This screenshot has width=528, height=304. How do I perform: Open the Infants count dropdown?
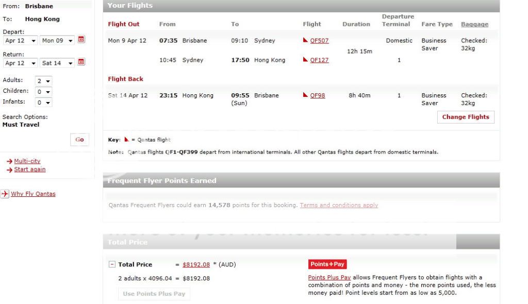(43, 102)
